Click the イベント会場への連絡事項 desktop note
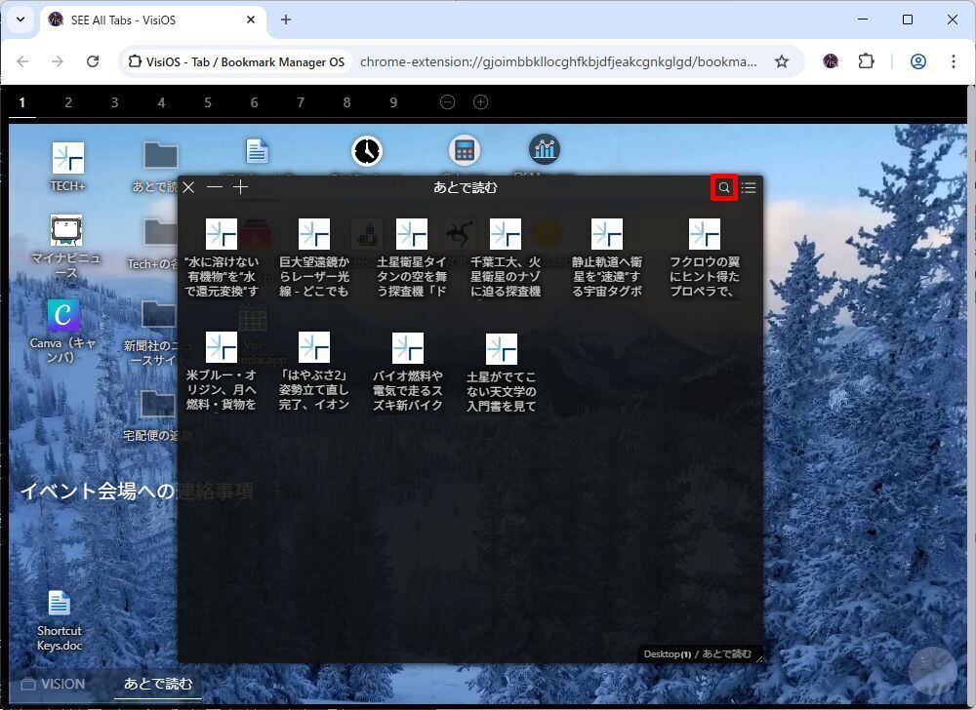The image size is (976, 710). click(137, 492)
